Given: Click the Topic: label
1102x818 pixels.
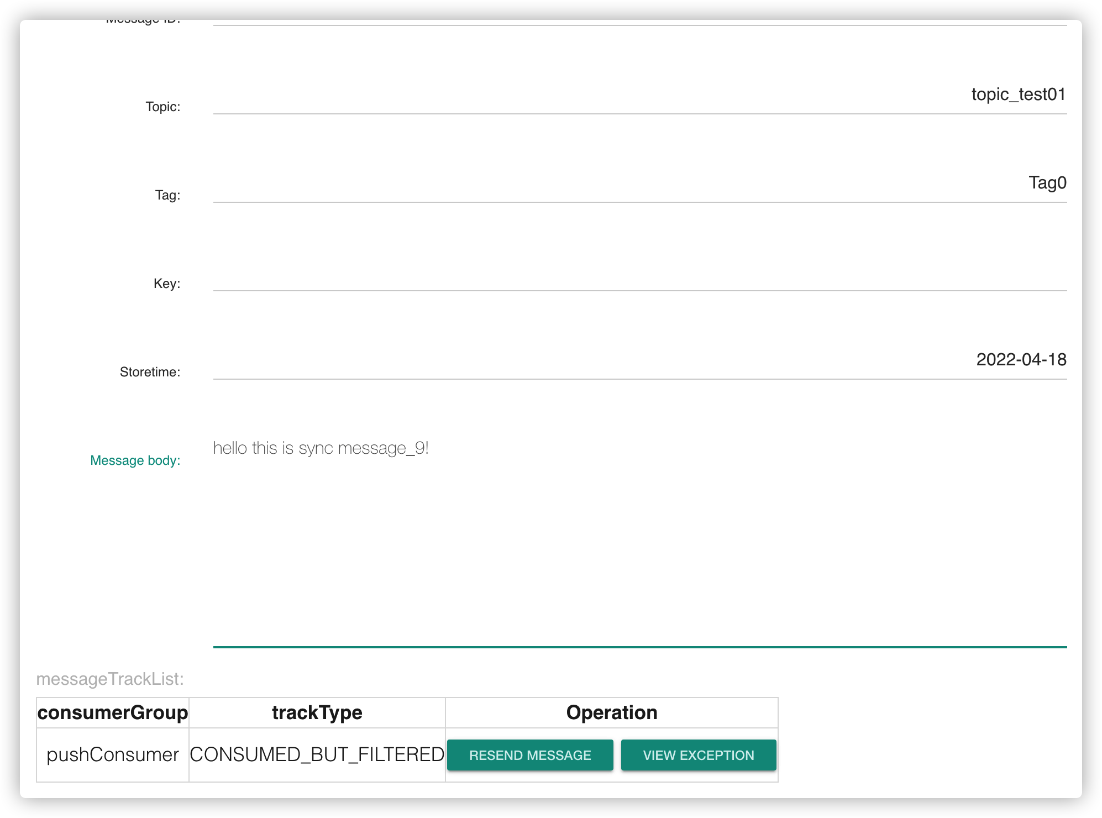Looking at the screenshot, I should tap(162, 107).
